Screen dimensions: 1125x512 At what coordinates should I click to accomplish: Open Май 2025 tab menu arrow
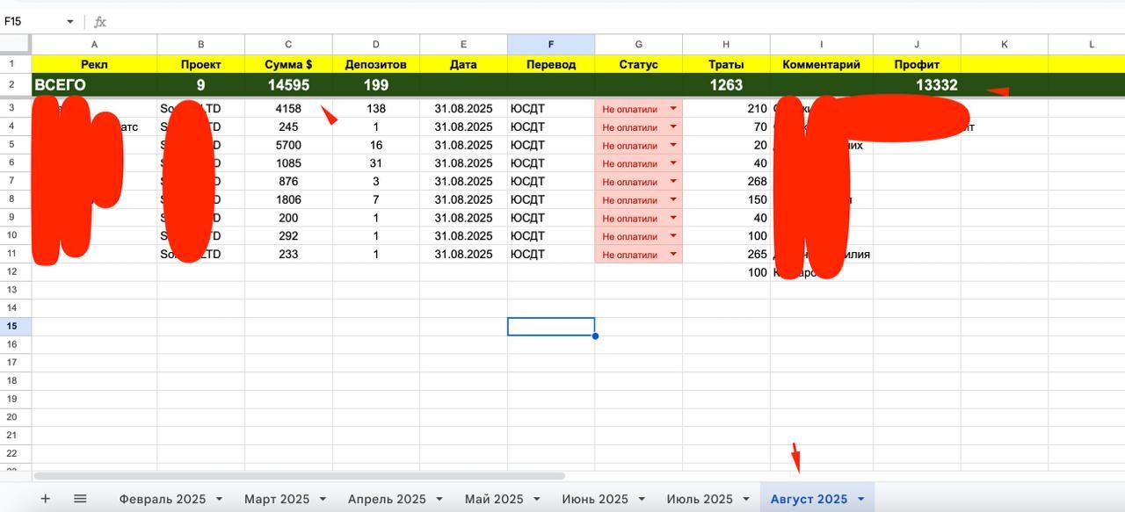pos(536,499)
